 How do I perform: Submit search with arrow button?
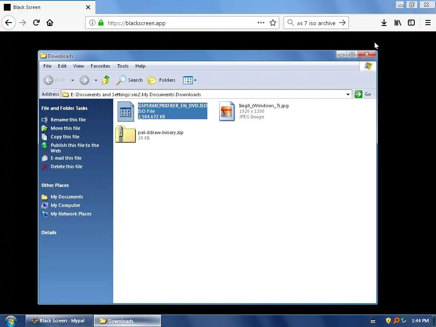342,23
